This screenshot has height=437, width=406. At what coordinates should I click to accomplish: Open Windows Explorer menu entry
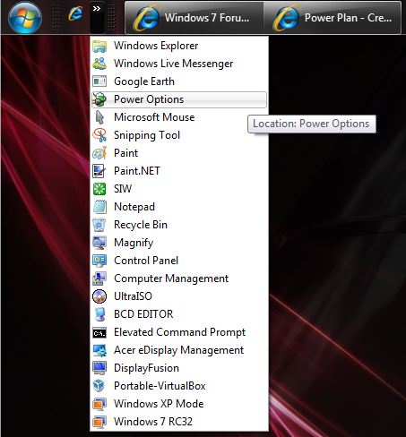179,46
